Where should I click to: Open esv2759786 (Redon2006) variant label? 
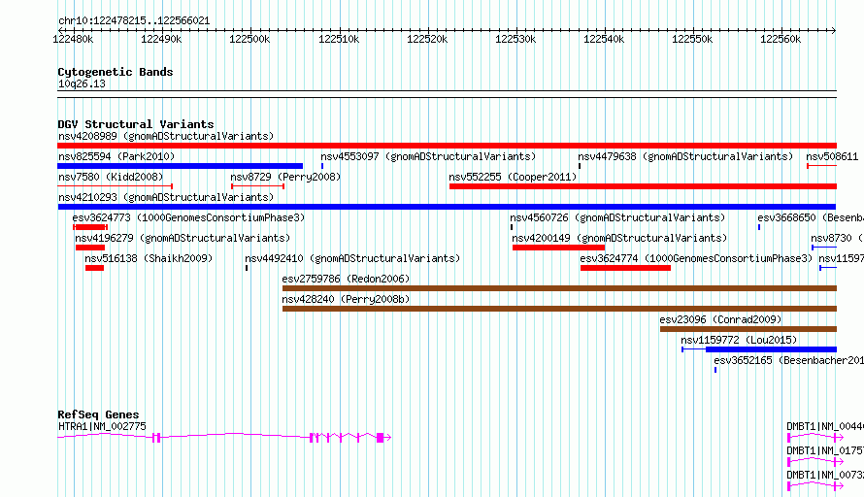point(346,279)
